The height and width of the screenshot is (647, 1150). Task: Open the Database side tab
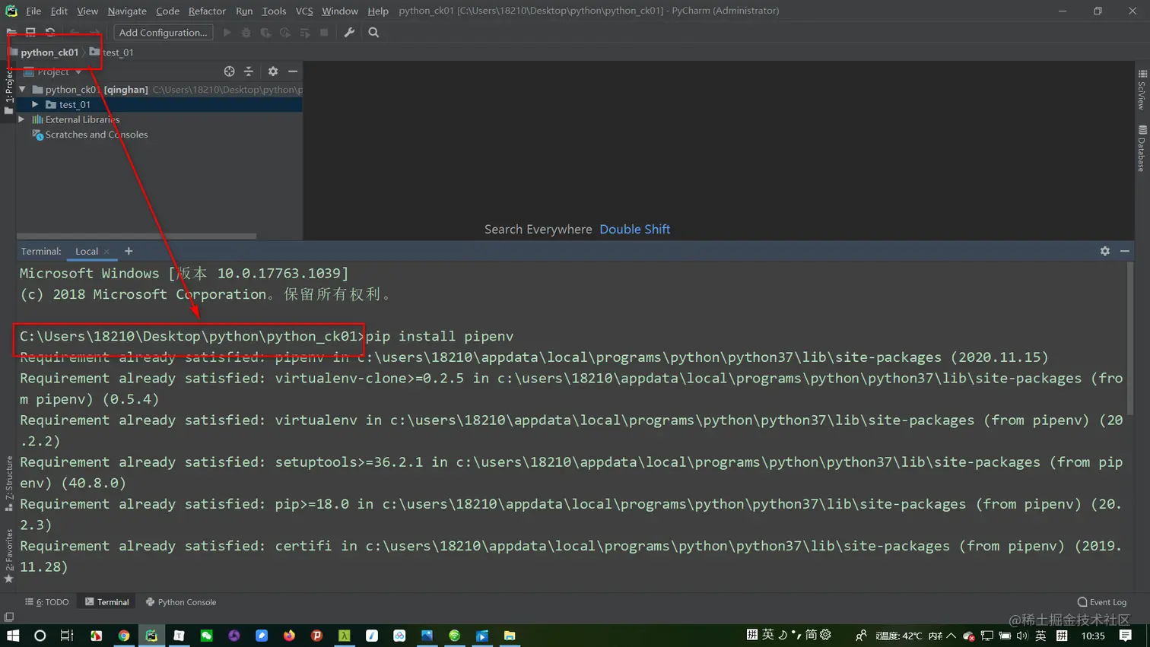pos(1142,149)
